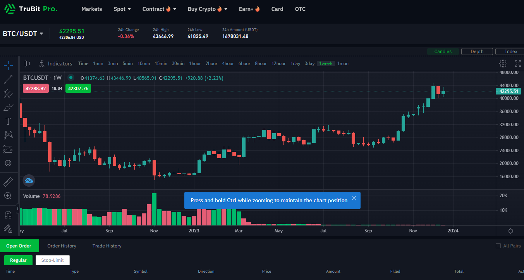Check the All Pairs checkbox

tap(498, 246)
